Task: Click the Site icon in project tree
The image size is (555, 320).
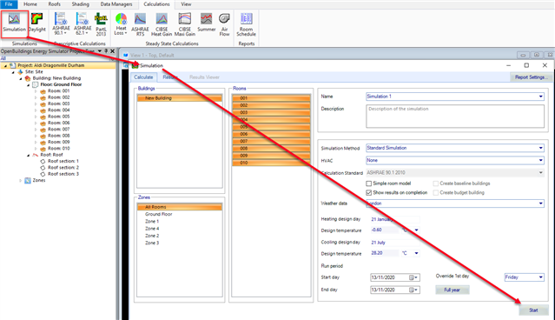Action: coord(20,72)
